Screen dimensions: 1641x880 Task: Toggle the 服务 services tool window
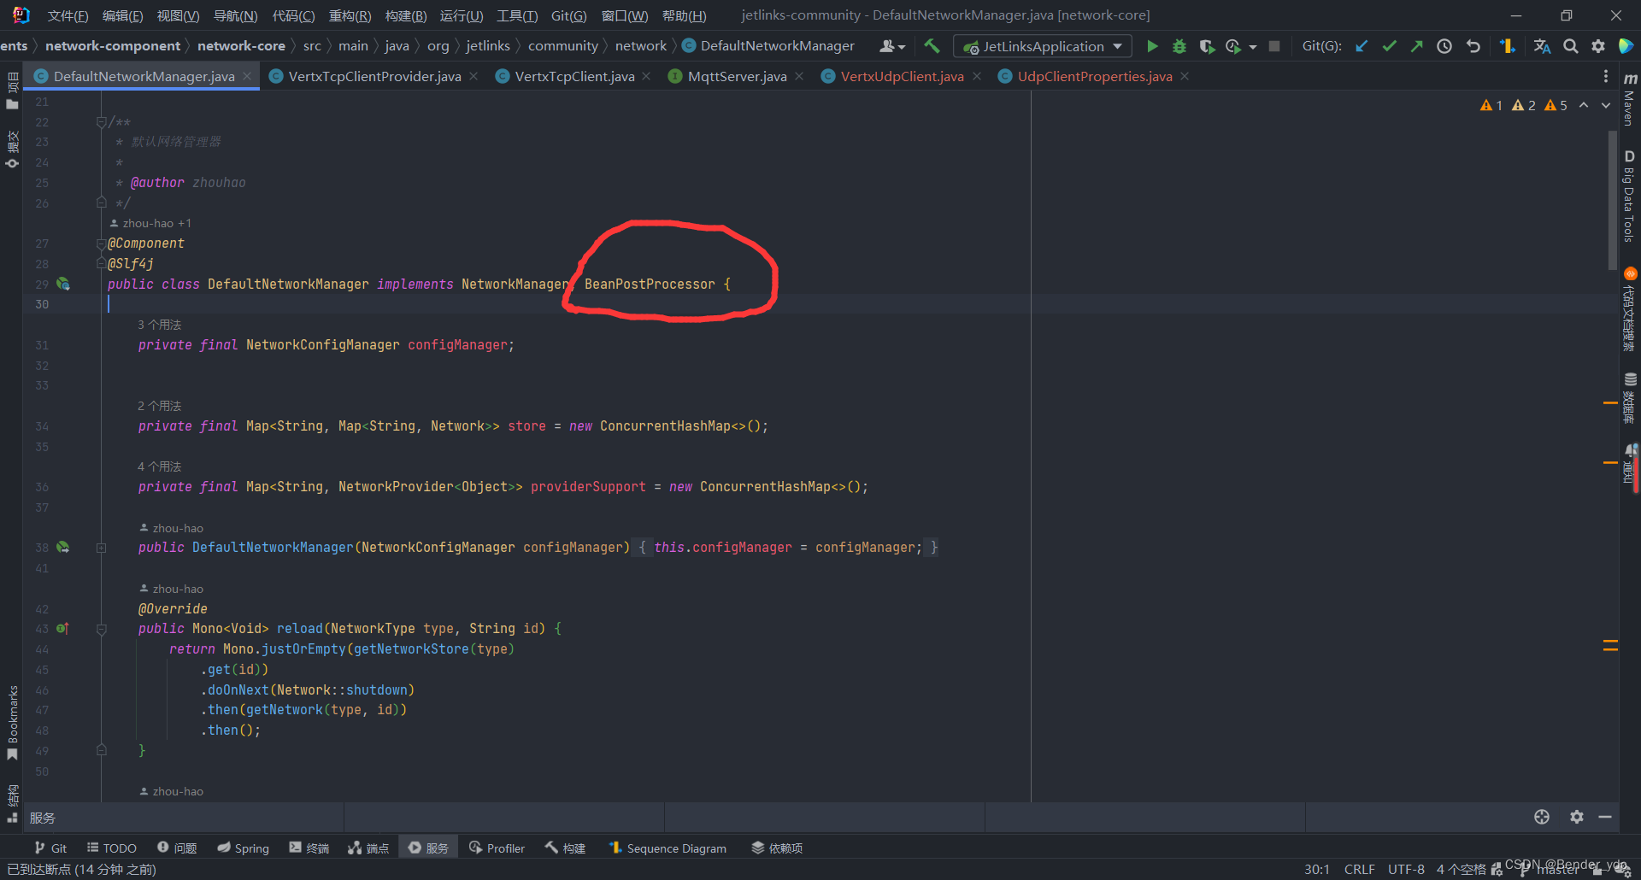(x=428, y=848)
